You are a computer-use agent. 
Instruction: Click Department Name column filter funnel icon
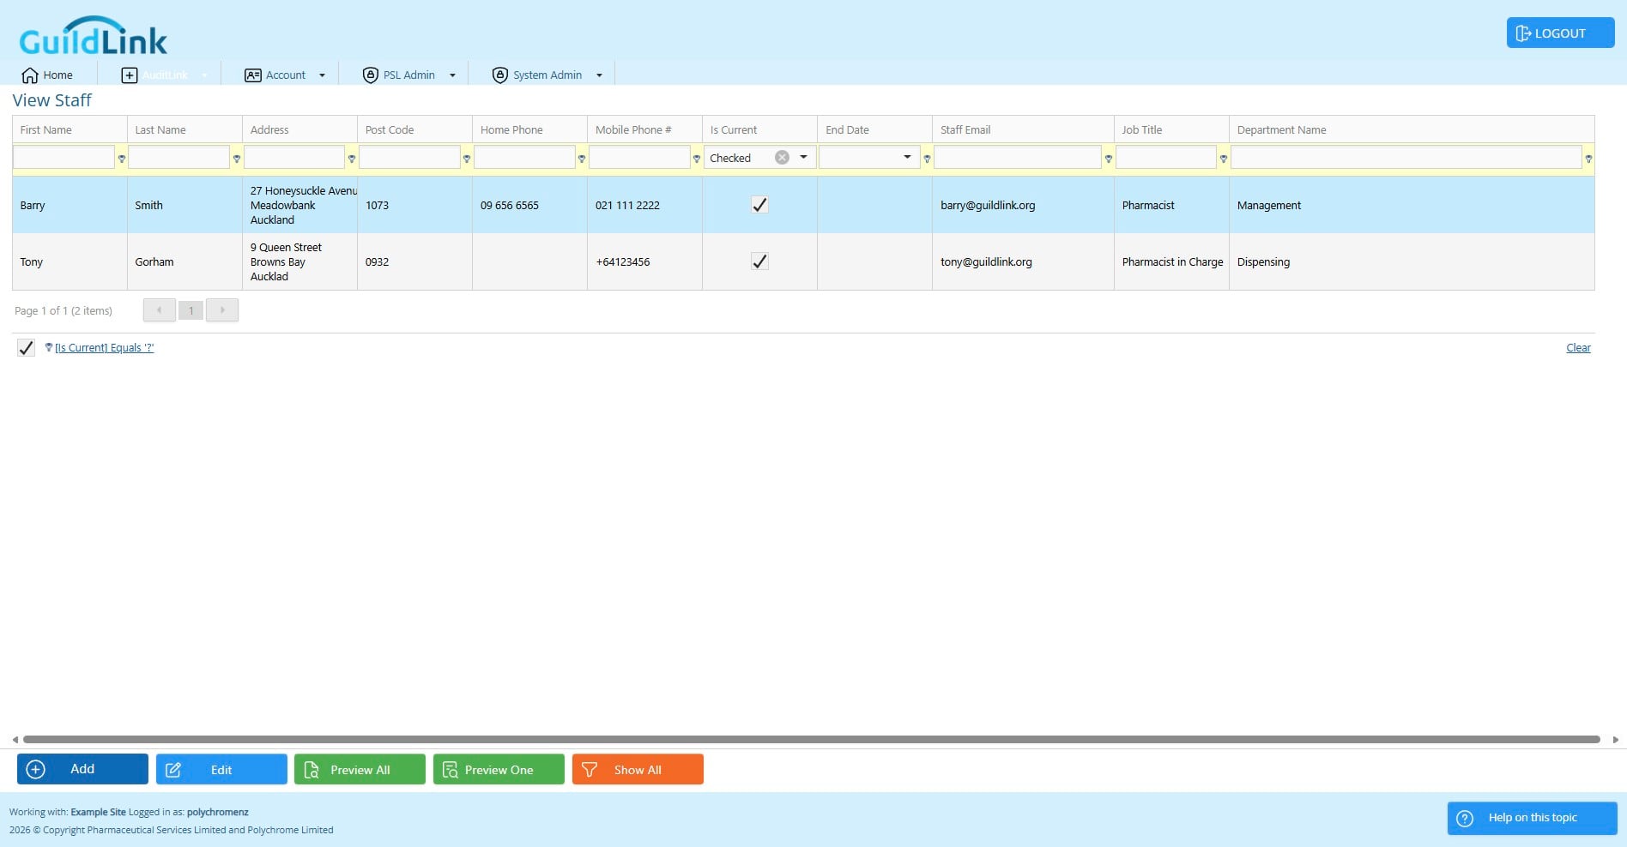click(x=1588, y=159)
